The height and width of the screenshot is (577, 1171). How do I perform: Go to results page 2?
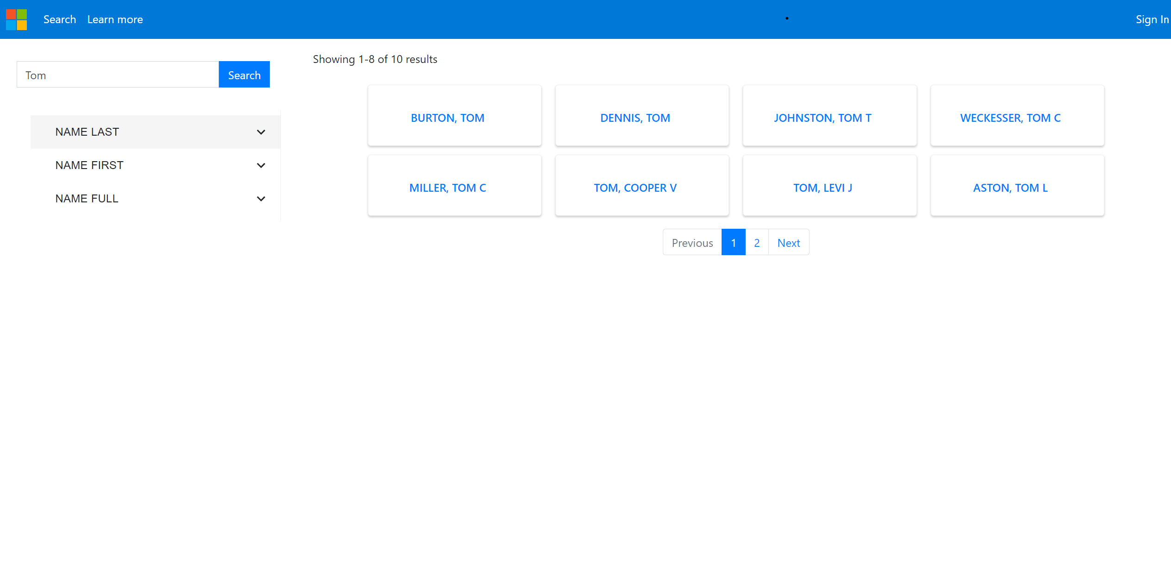pos(757,243)
